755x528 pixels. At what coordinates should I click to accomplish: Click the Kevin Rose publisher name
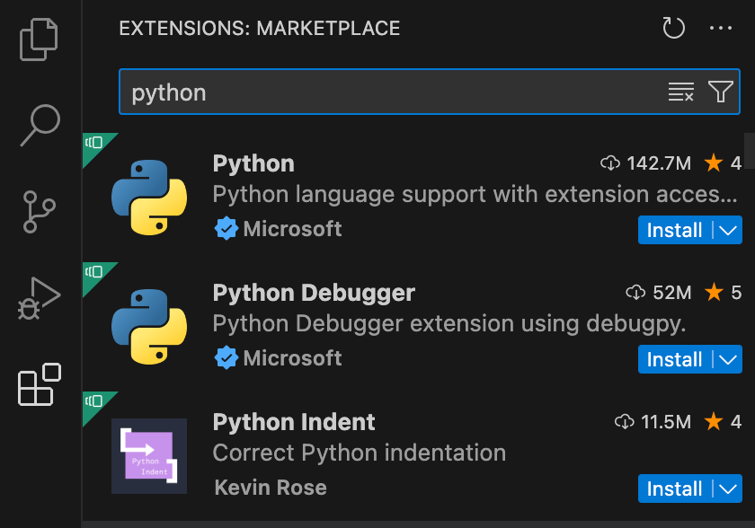click(271, 488)
